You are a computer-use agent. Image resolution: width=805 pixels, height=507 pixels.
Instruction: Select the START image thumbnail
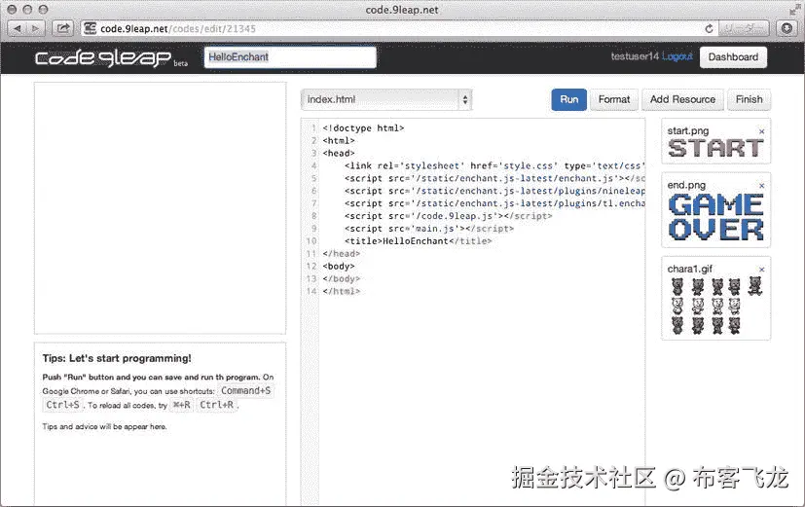click(x=715, y=149)
